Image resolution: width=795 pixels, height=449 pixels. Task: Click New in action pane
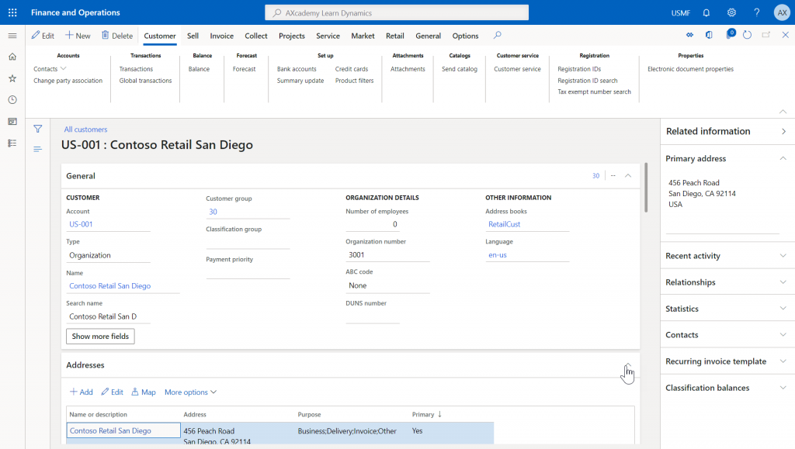coord(78,36)
